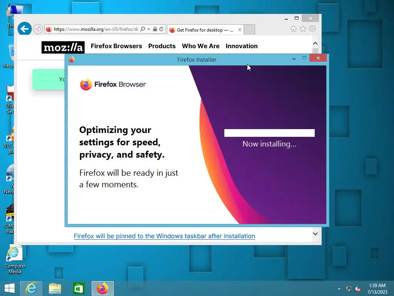394x296 pixels.
Task: Click the search magnifier in address bar
Action: coord(142,29)
